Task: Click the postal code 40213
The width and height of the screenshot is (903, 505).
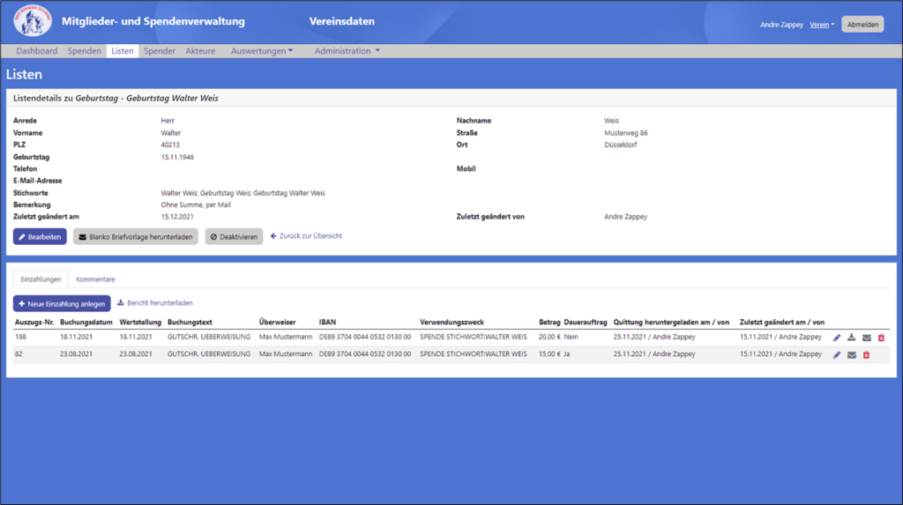Action: [170, 145]
